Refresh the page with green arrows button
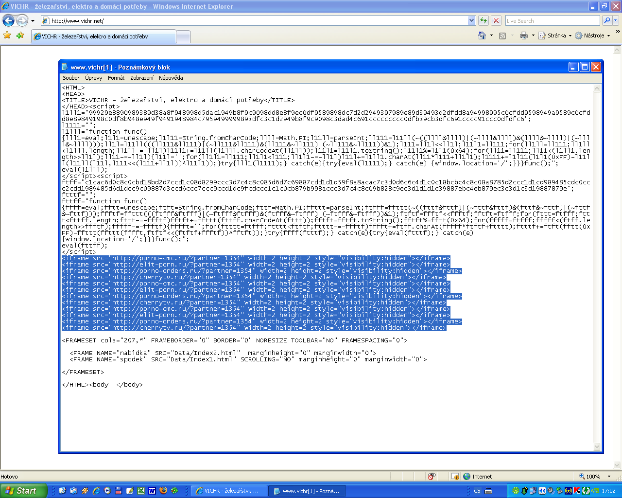622x498 pixels. coord(483,20)
